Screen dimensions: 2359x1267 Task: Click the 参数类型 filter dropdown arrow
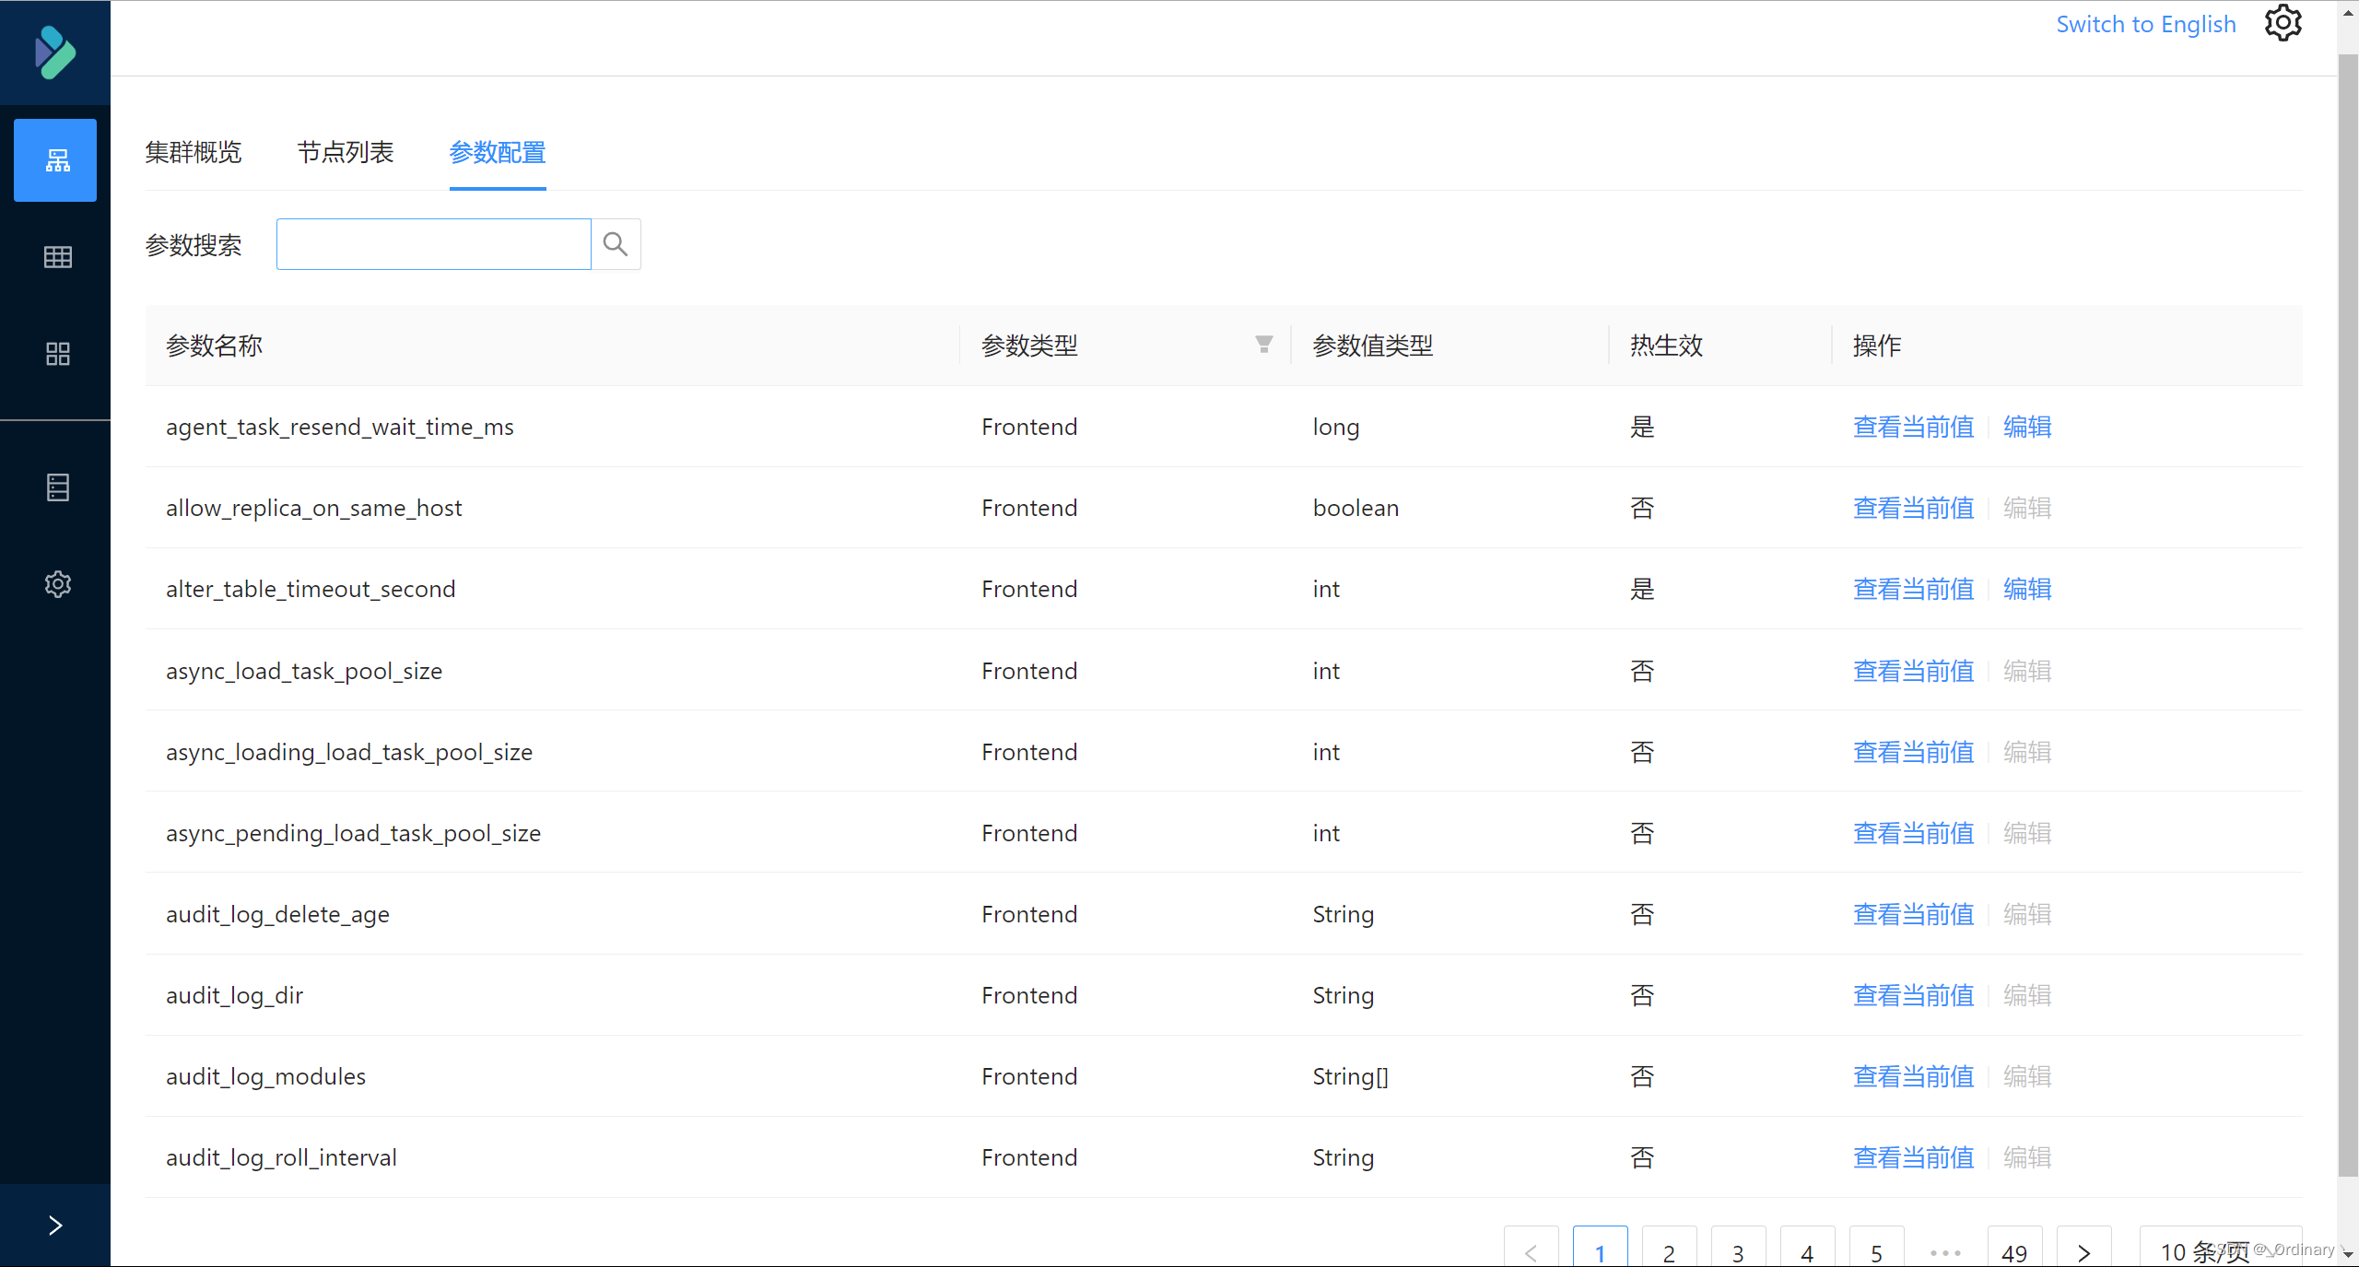click(x=1263, y=346)
